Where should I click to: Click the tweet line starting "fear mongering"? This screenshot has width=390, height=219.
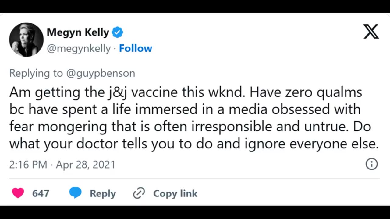click(190, 127)
